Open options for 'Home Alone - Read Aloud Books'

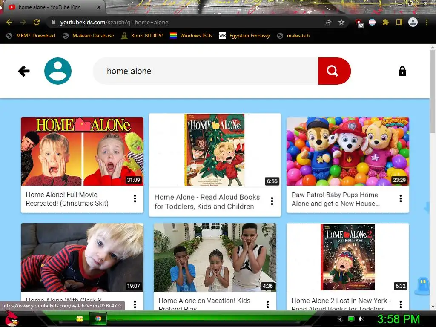click(x=272, y=201)
